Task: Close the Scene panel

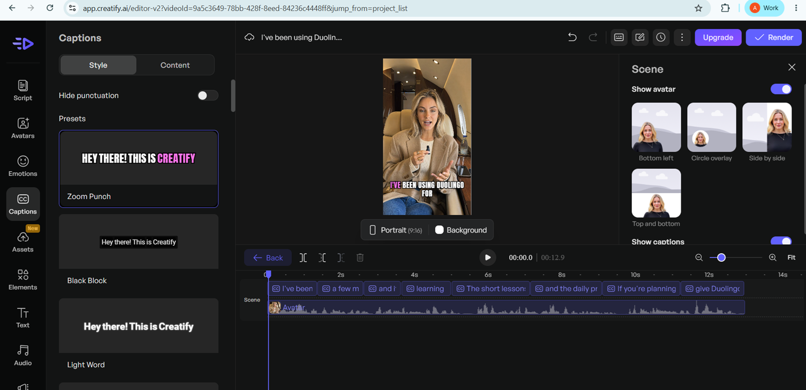Action: tap(792, 67)
